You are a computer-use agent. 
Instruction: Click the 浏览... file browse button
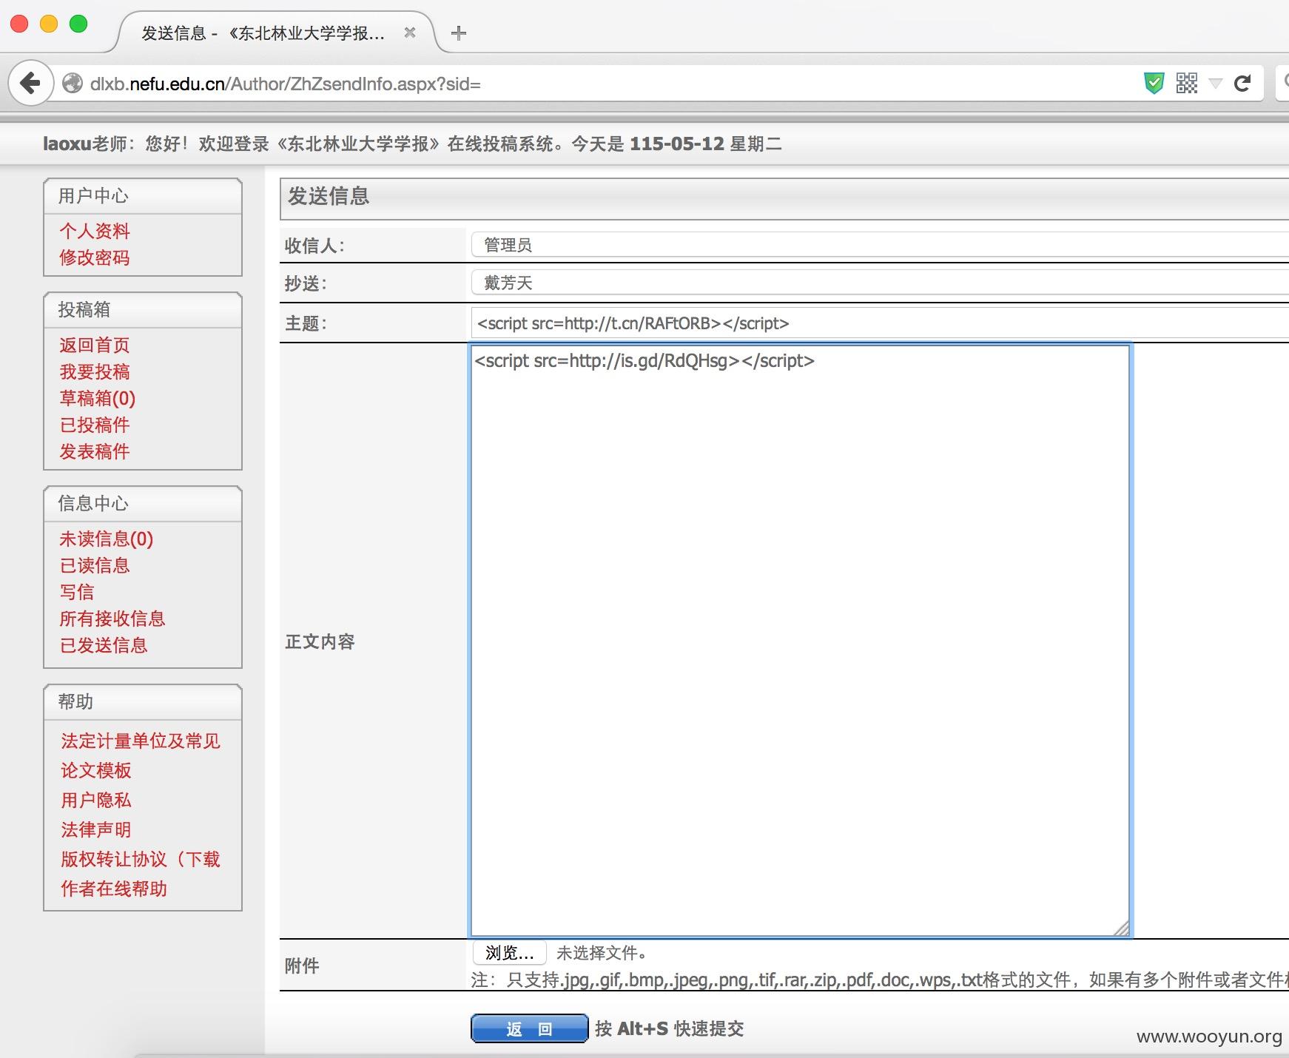pyautogui.click(x=509, y=952)
